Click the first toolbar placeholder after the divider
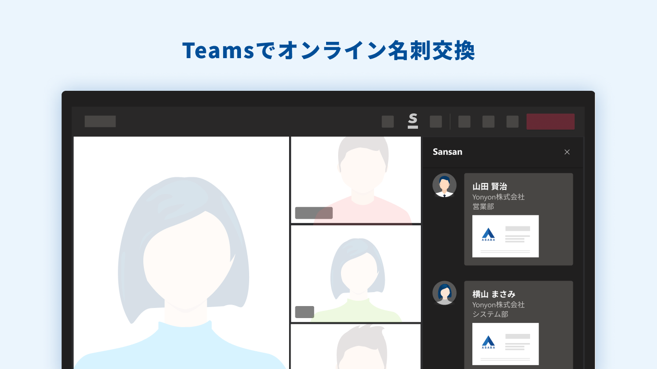Viewport: 657px width, 369px height. [464, 122]
